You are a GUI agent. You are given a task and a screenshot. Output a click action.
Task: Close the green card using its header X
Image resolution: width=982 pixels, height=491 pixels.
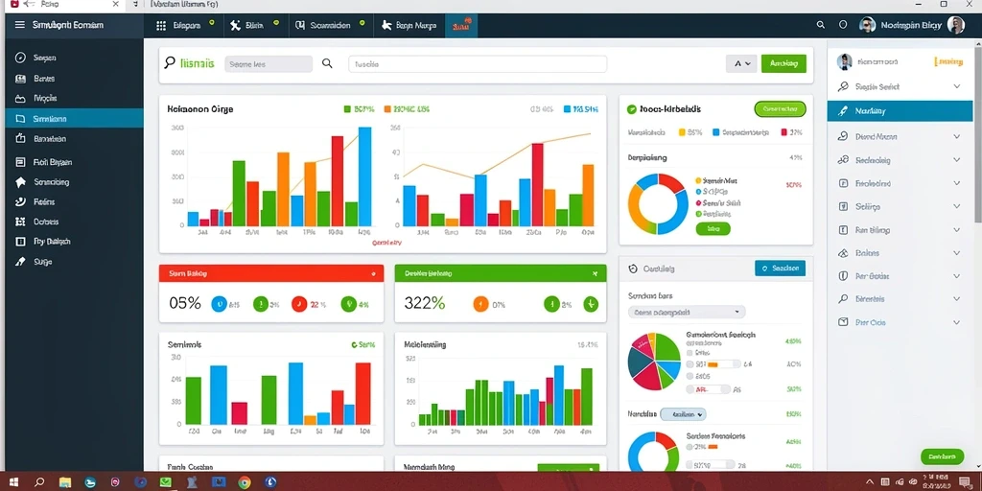tap(595, 273)
